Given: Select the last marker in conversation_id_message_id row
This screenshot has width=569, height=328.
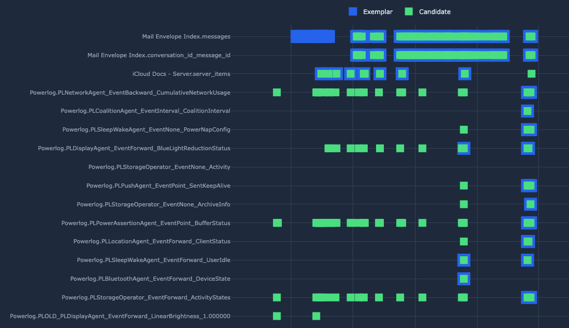Looking at the screenshot, I should tap(531, 55).
